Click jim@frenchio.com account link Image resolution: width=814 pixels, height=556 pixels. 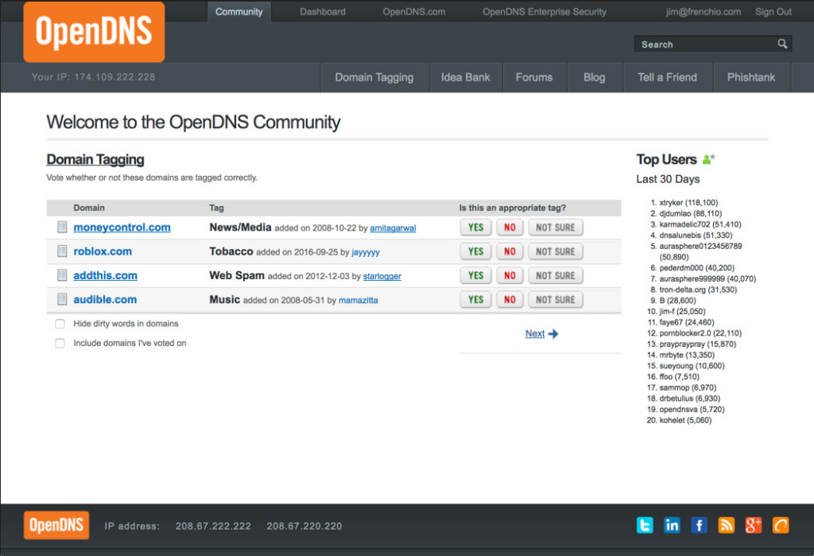point(704,11)
